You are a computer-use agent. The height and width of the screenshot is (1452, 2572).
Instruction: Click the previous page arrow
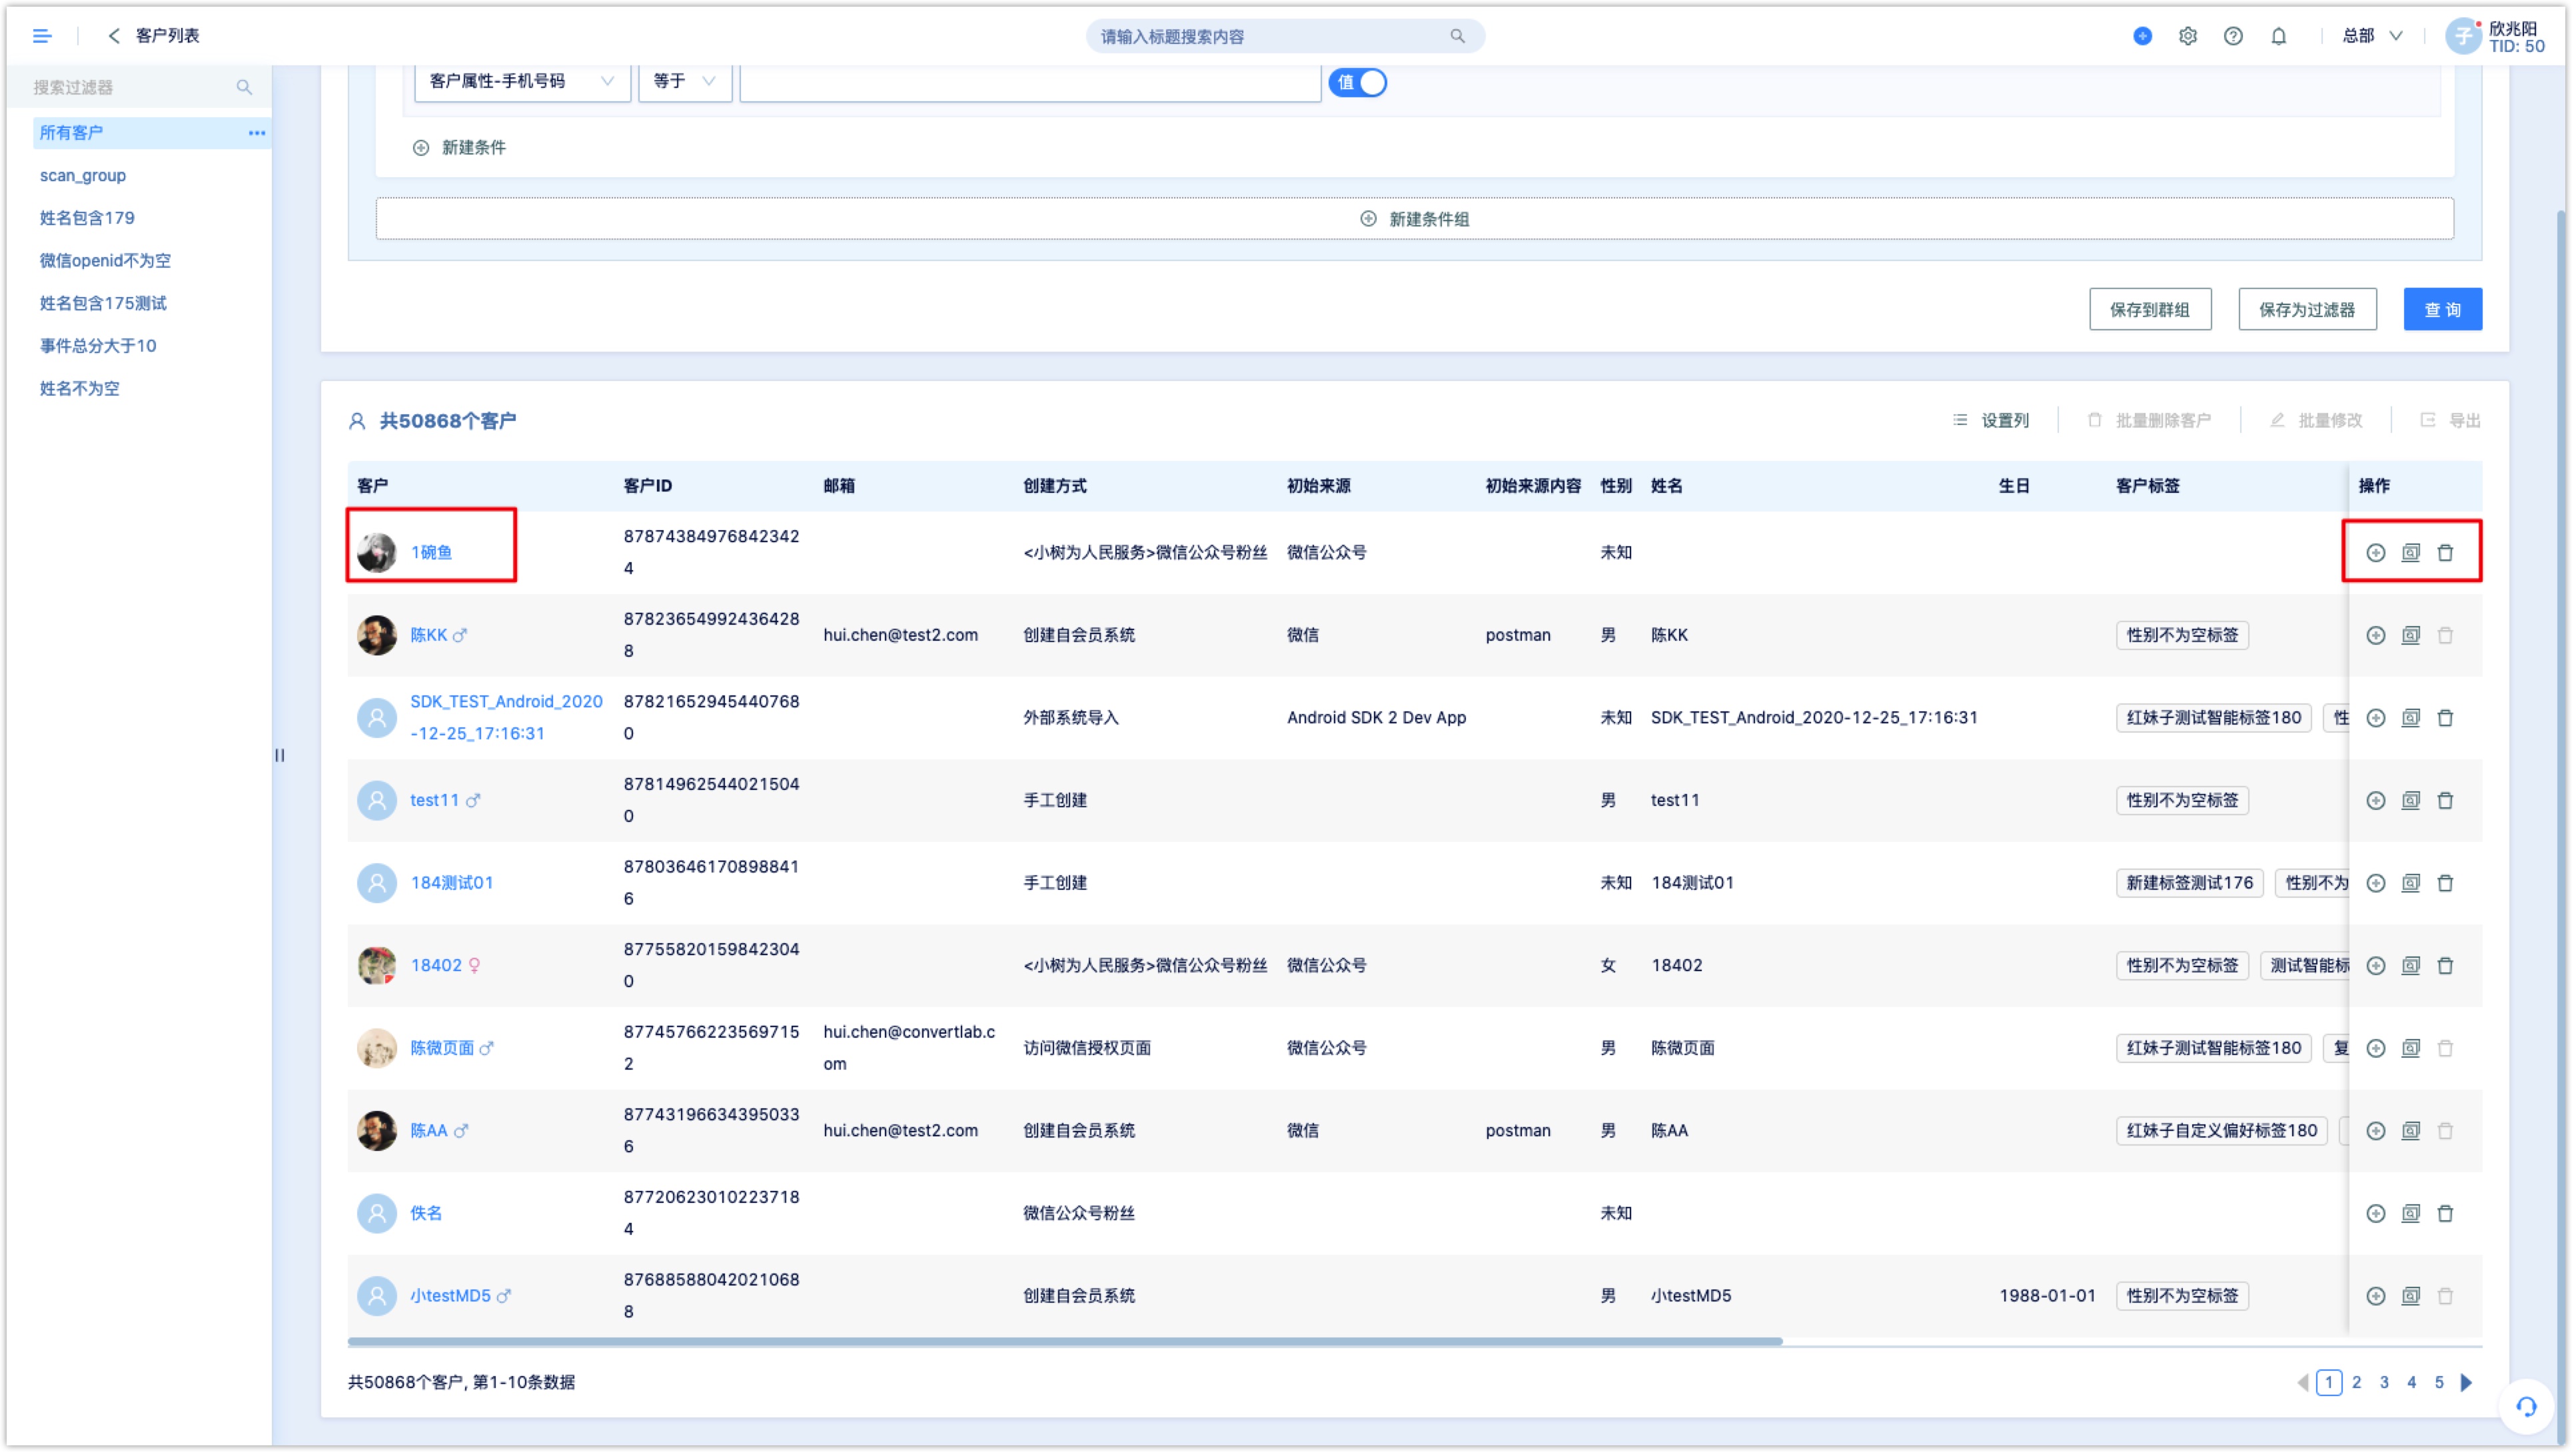point(2302,1383)
